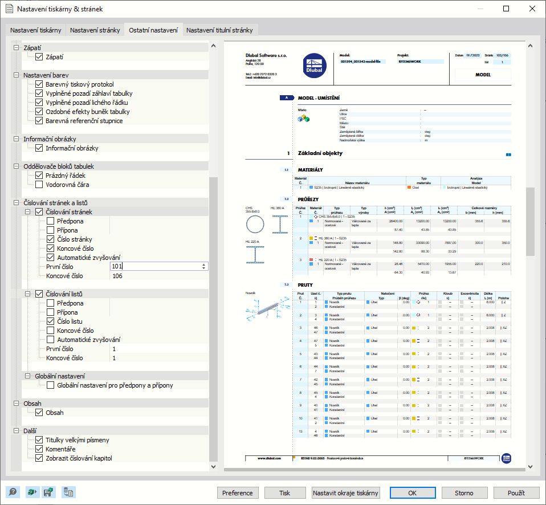Uncheck the Barevný tiskový protokol checkbox
This screenshot has width=546, height=505.
click(39, 84)
